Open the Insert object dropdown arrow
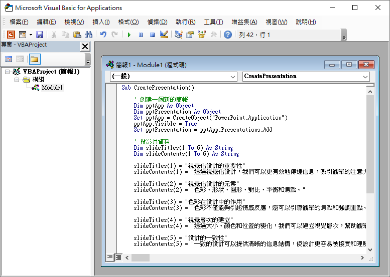390x277 pixels. coord(31,35)
